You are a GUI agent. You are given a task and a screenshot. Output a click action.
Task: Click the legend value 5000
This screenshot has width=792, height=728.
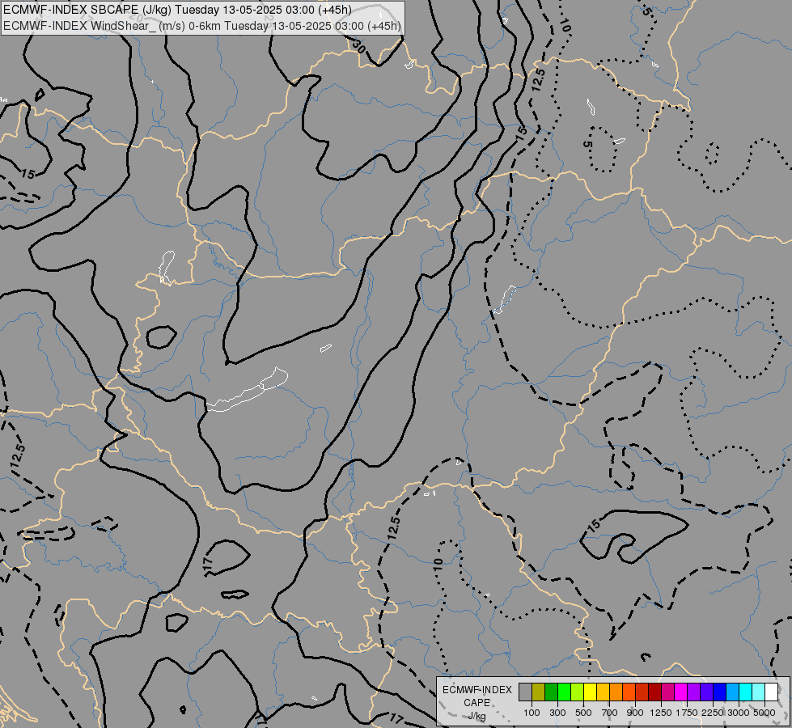(x=764, y=713)
